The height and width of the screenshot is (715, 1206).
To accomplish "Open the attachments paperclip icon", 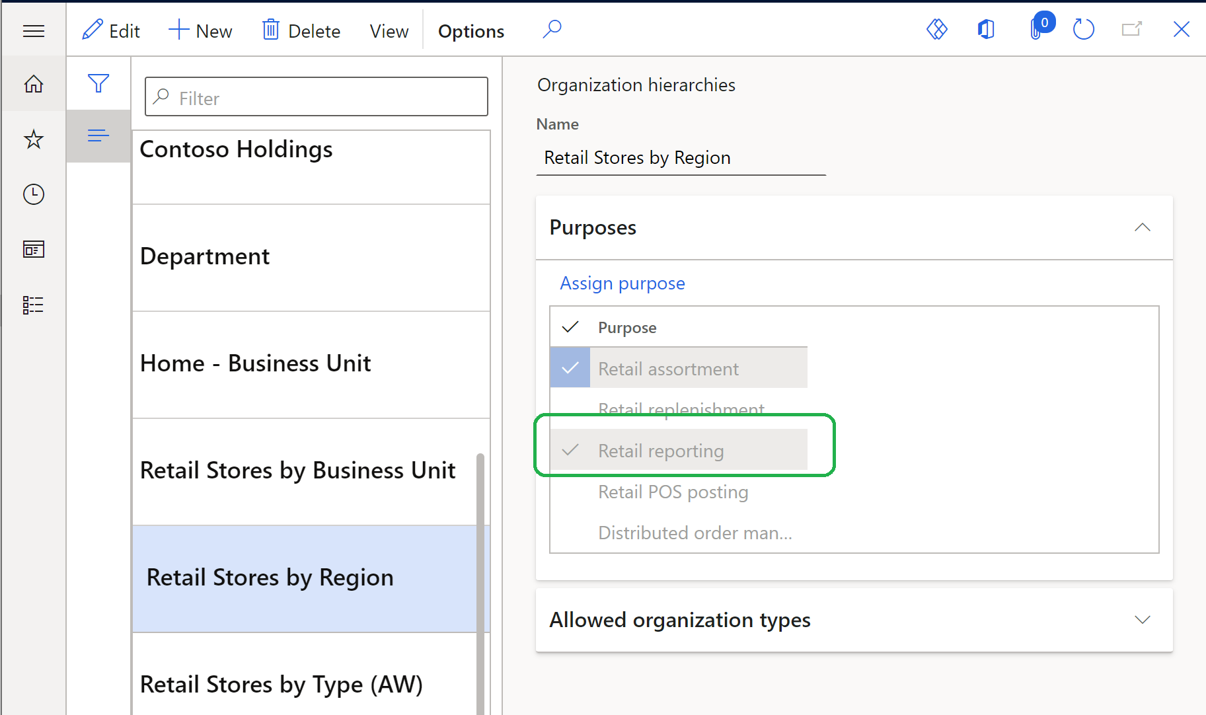I will (1036, 29).
